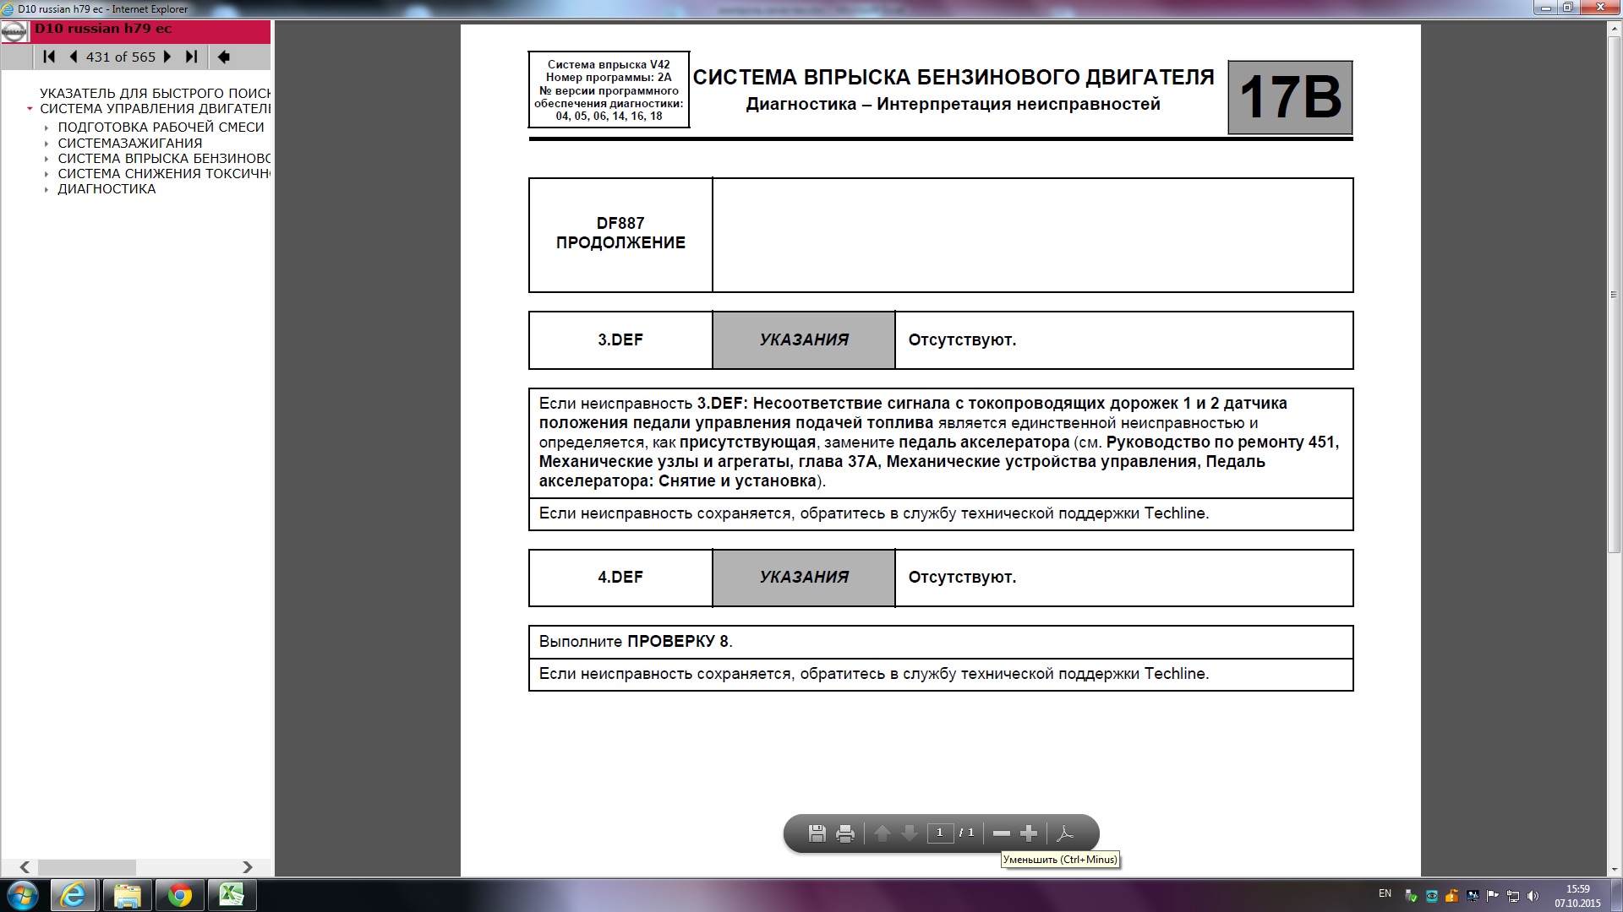Print the PDF using the printer icon

pyautogui.click(x=844, y=833)
